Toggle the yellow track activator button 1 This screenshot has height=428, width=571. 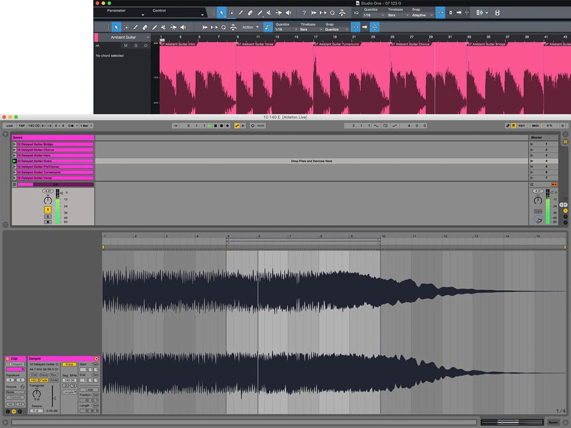tap(48, 210)
